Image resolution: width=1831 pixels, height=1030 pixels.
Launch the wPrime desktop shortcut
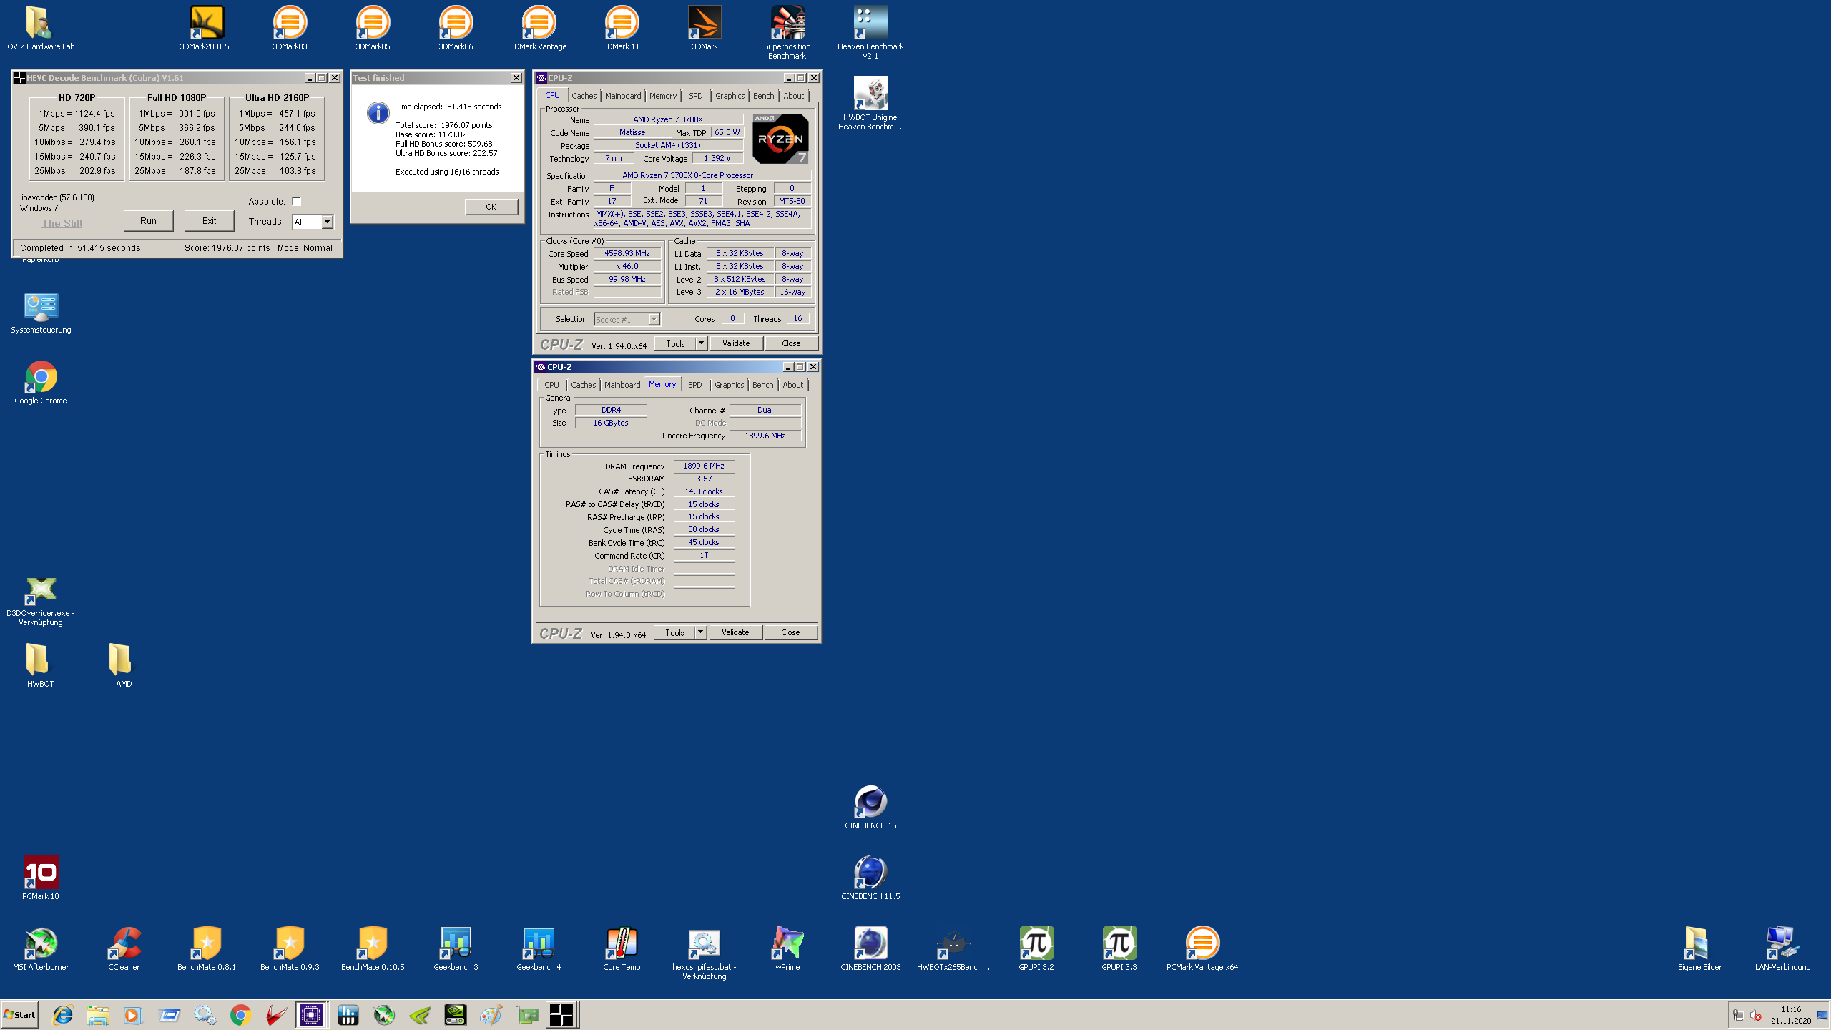(787, 948)
